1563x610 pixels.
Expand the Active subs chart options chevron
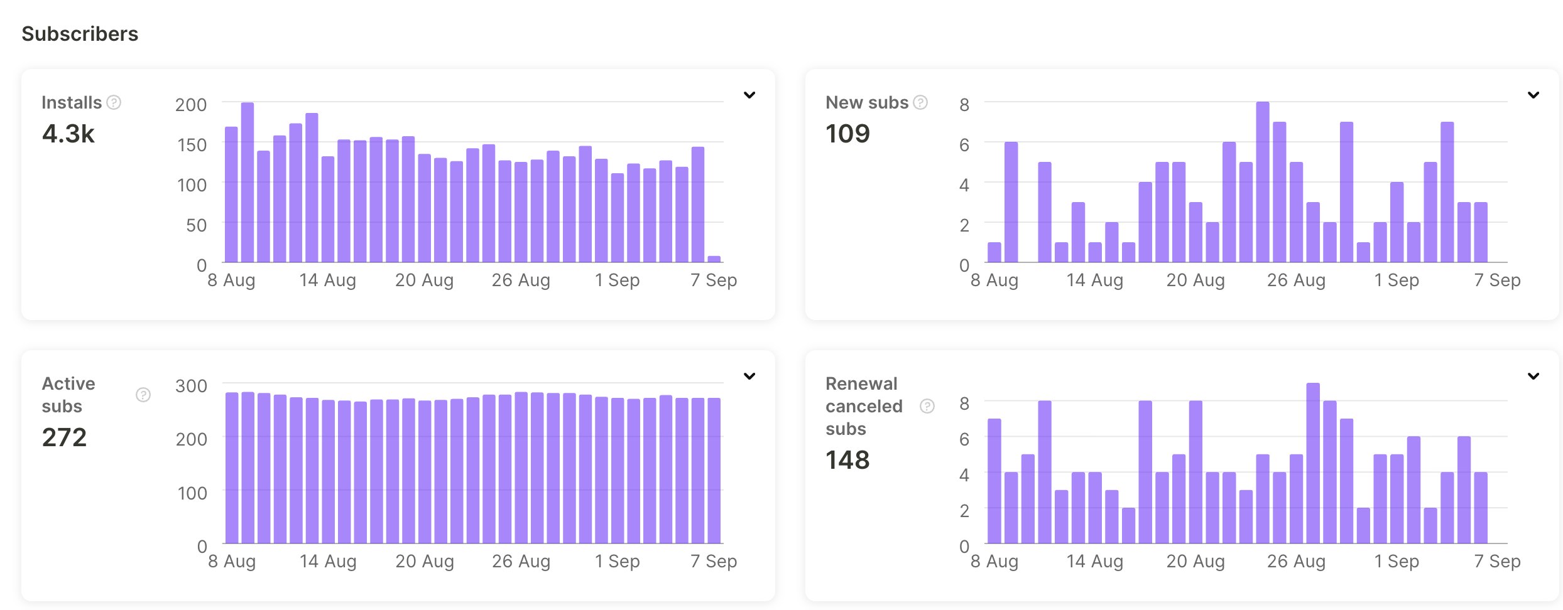click(749, 377)
